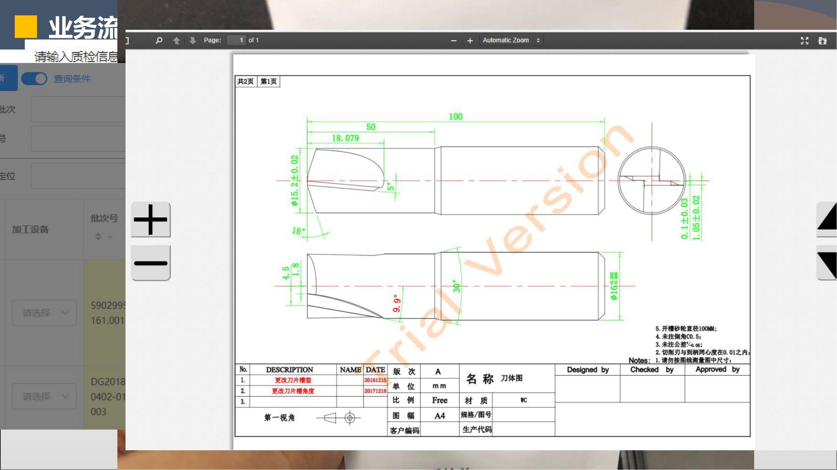
Task: Go to previous page arrow
Action: (176, 40)
